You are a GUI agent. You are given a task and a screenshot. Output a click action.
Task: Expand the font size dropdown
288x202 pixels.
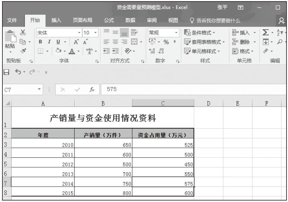[x=95, y=32]
